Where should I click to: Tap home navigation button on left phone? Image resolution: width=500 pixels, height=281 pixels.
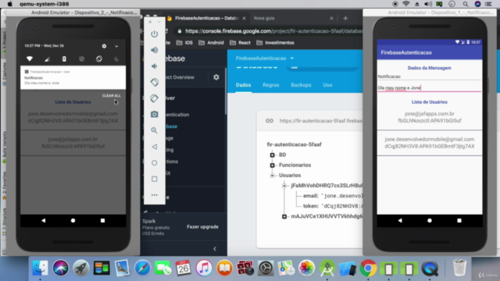coord(73,220)
